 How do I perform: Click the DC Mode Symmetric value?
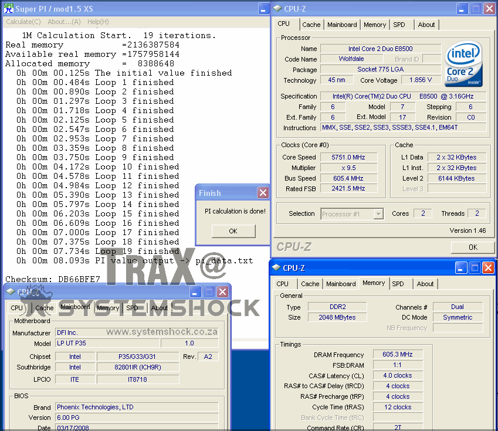tap(458, 317)
